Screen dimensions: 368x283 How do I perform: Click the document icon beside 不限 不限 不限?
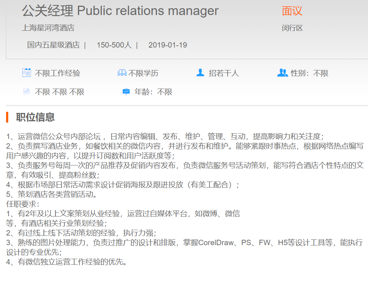pos(26,91)
